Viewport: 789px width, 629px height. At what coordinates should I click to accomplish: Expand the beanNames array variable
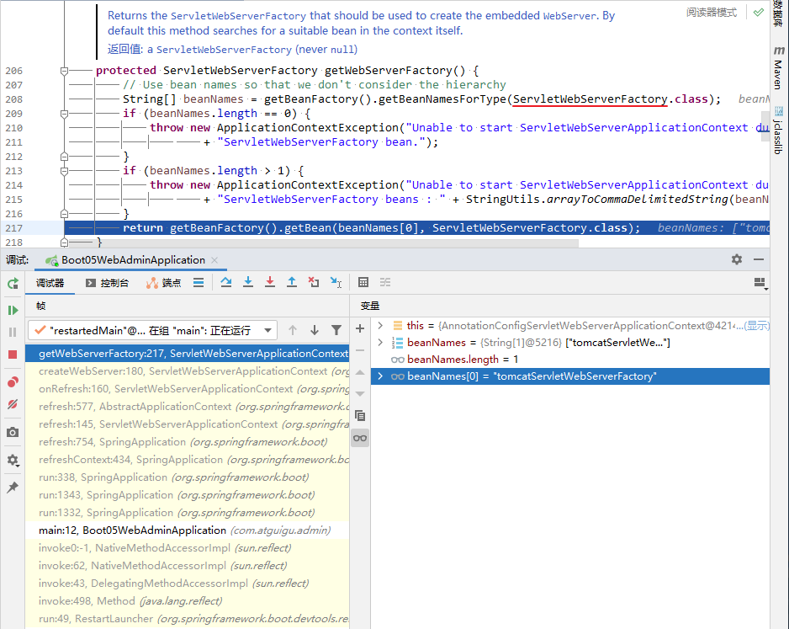(x=380, y=343)
